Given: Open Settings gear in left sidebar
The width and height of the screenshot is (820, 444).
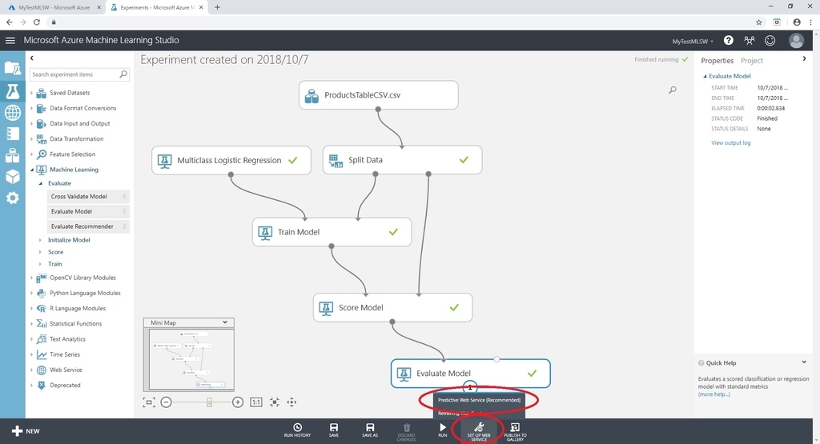Looking at the screenshot, I should pyautogui.click(x=13, y=198).
